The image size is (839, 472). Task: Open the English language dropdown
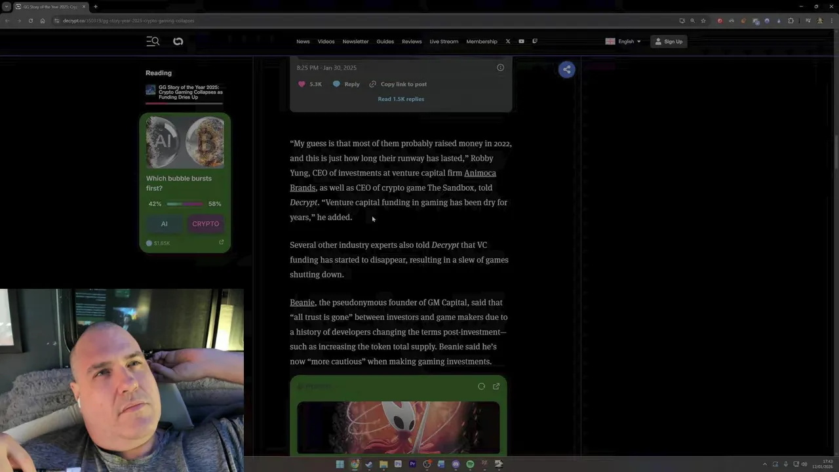623,41
